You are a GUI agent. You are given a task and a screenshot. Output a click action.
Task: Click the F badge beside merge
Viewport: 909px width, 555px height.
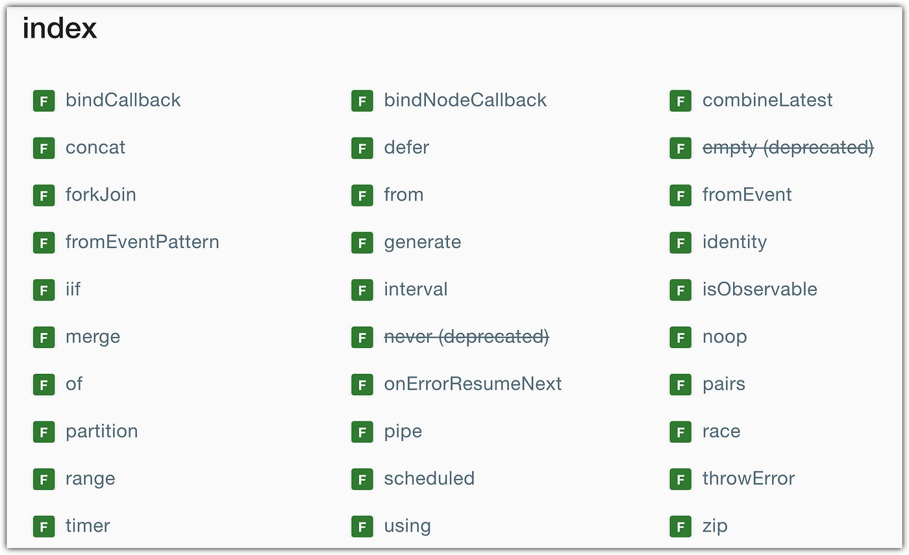pos(44,338)
